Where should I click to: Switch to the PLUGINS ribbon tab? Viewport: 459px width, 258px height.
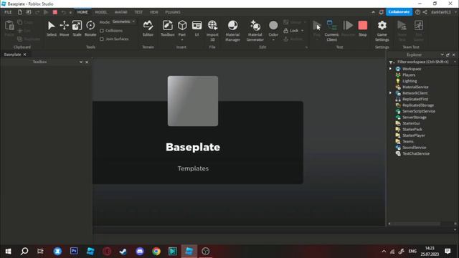pos(173,12)
